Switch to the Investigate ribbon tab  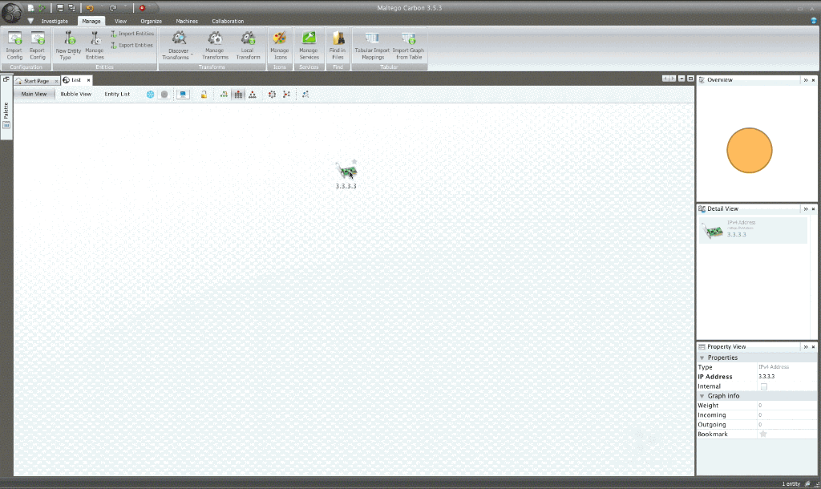pyautogui.click(x=53, y=21)
